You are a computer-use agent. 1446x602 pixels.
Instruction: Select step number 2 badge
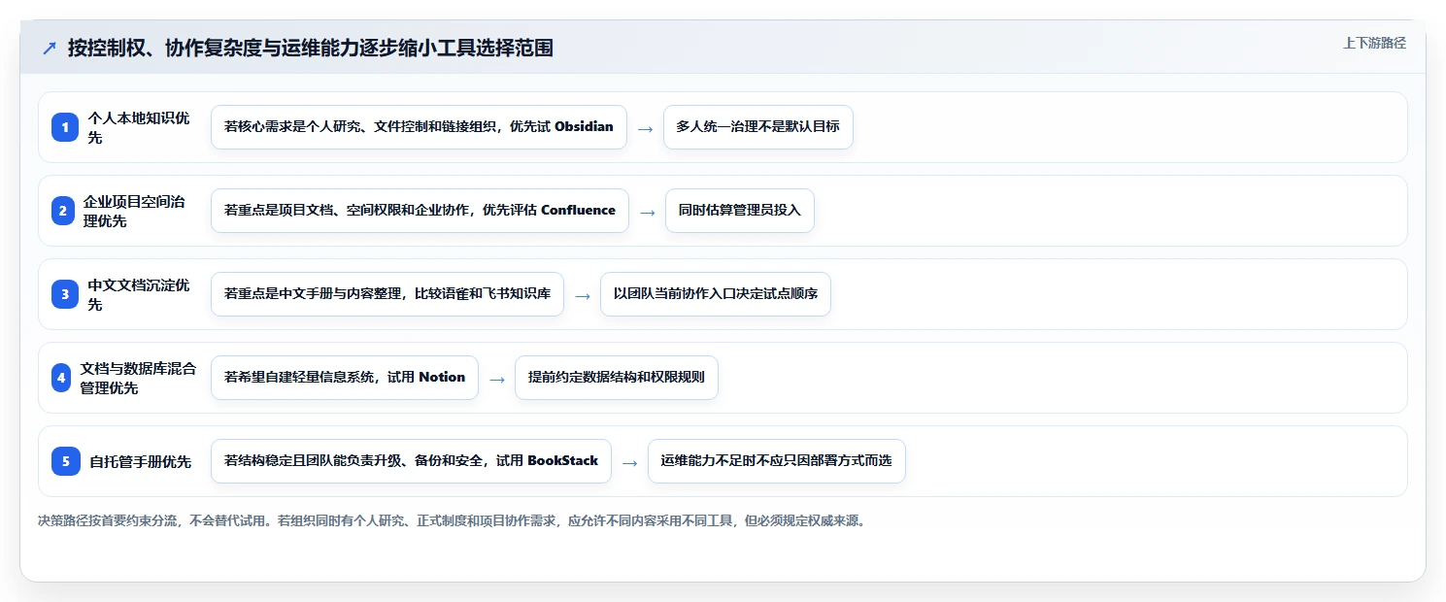click(63, 211)
